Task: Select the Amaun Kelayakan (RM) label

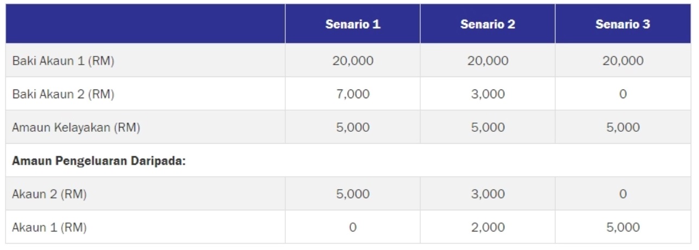Action: coord(76,127)
